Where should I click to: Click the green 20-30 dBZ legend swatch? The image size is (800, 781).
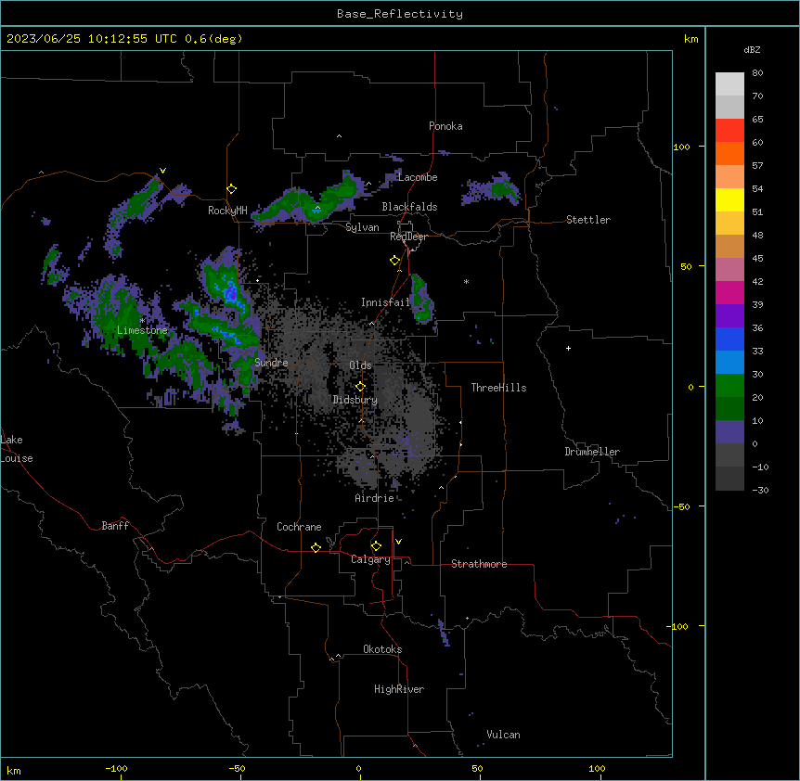click(729, 386)
